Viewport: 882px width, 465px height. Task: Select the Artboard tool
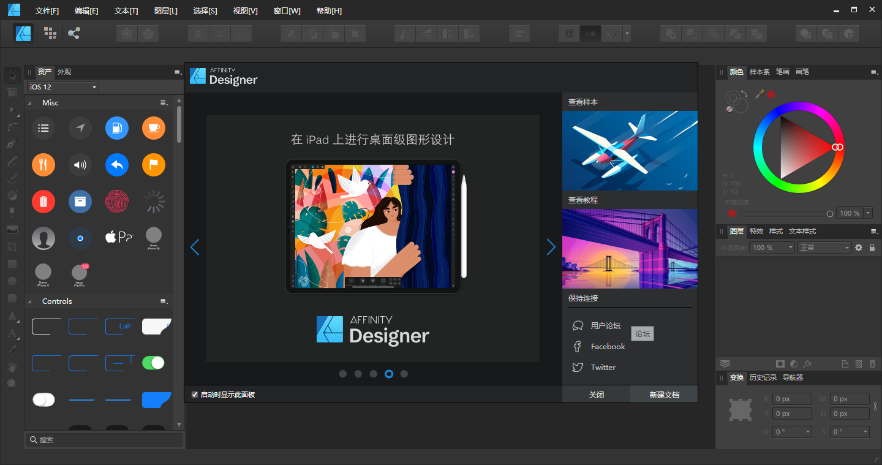click(x=12, y=93)
